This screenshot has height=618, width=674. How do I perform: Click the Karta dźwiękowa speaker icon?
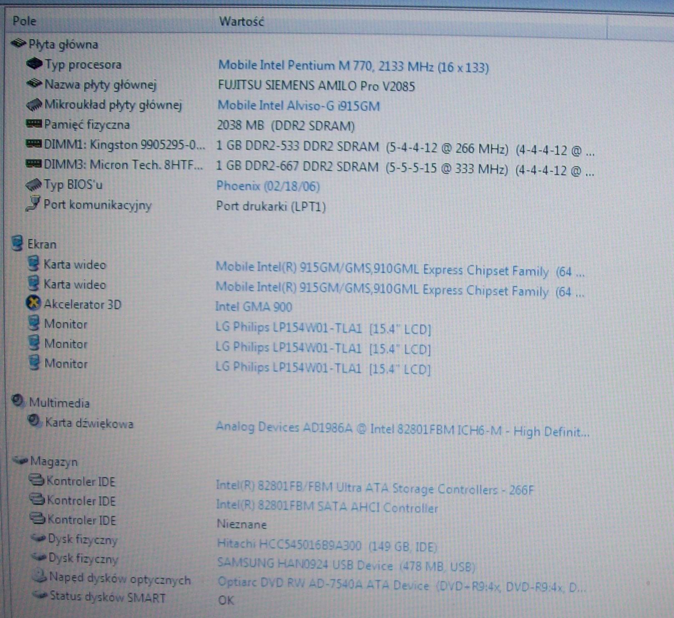(x=35, y=421)
